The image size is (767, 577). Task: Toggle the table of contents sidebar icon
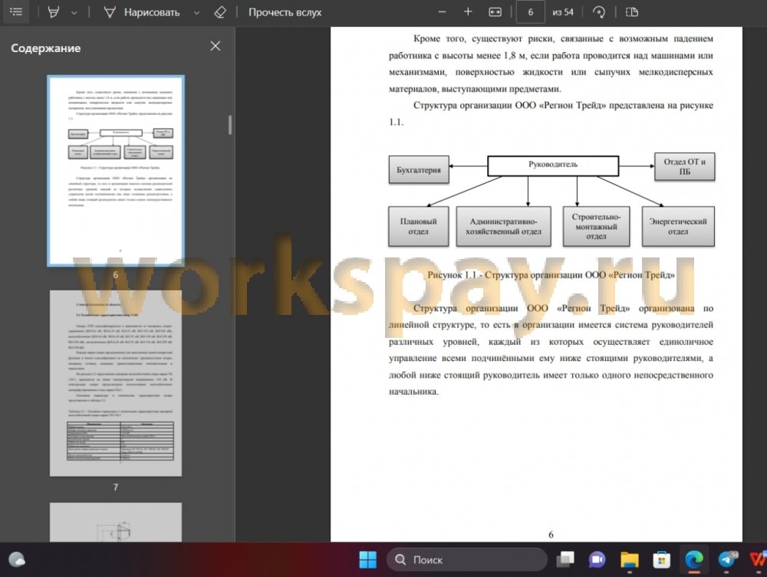(16, 11)
